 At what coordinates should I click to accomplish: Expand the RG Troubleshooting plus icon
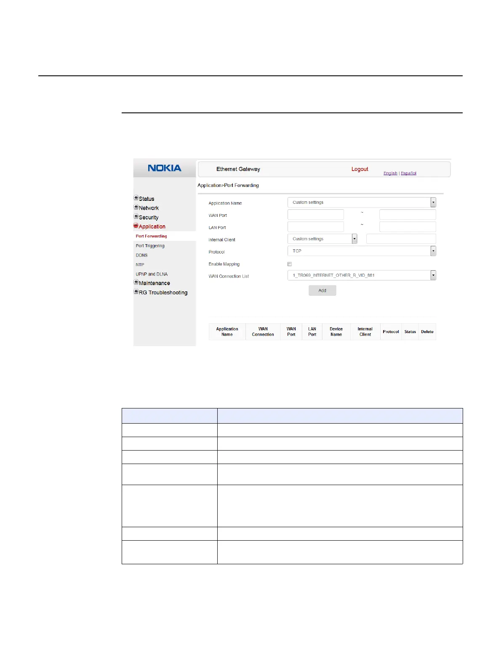pyautogui.click(x=136, y=291)
